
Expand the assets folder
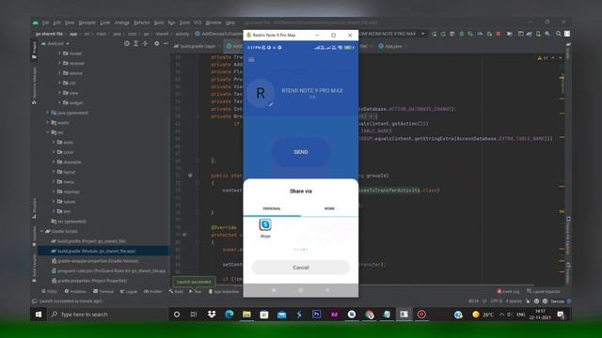click(48, 123)
